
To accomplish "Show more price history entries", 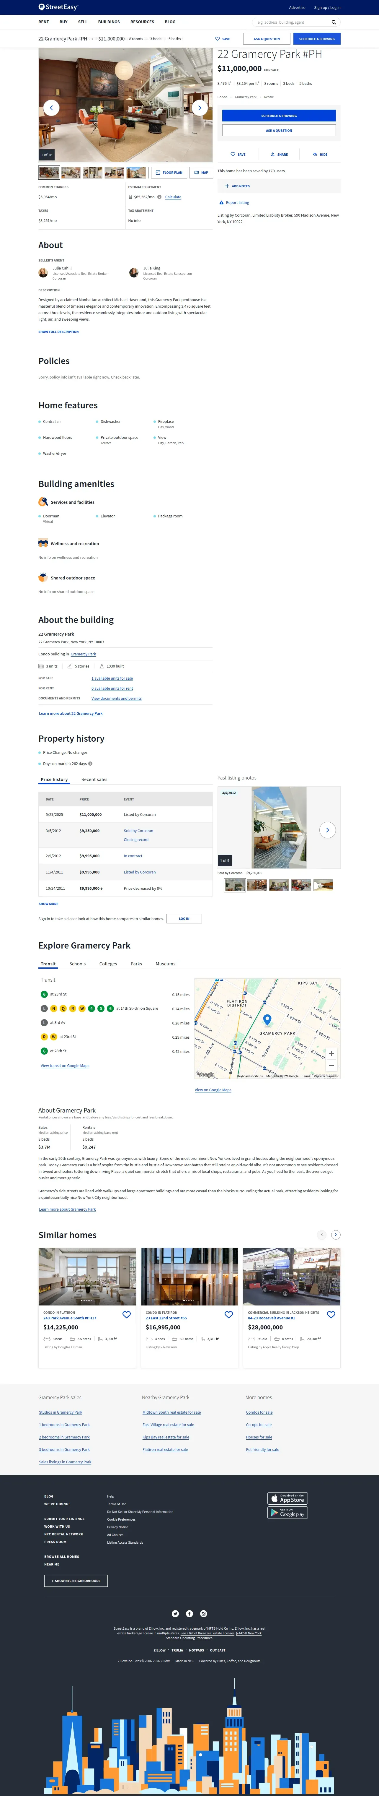I will point(48,904).
